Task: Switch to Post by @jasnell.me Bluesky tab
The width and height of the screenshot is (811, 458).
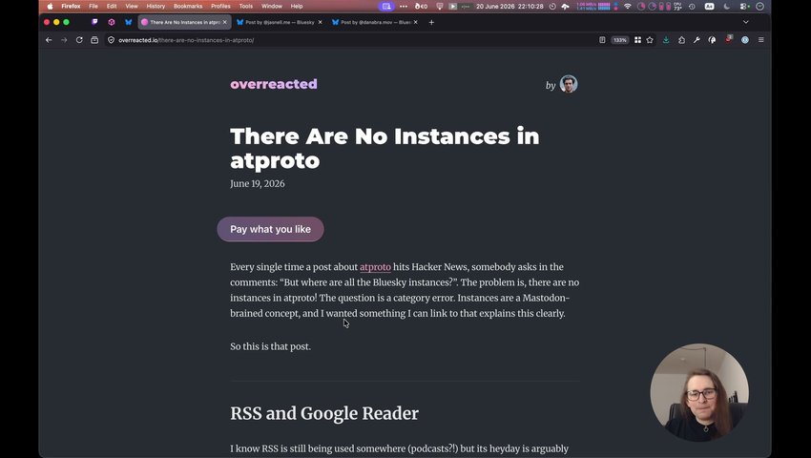Action: tap(280, 22)
